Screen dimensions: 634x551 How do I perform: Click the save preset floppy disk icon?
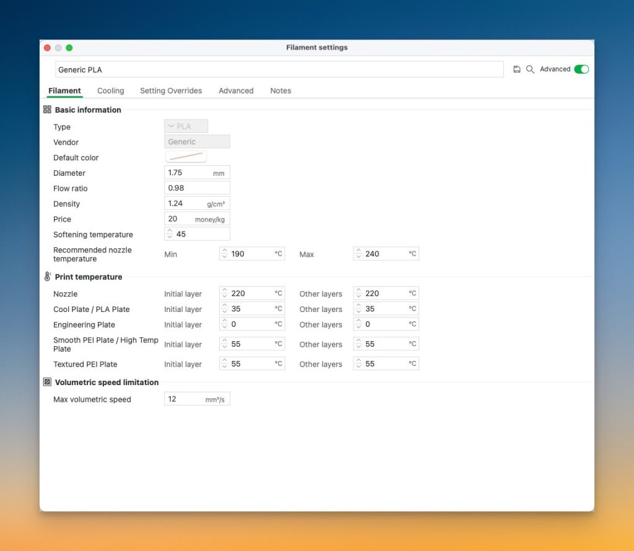[x=517, y=69]
